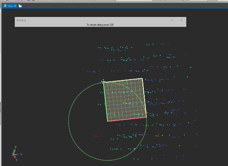Select the pale yellow top grid edge
The height and width of the screenshot is (166, 228).
point(123,80)
